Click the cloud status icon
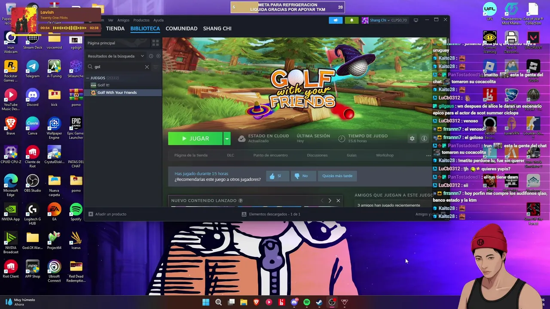The image size is (550, 309). click(x=241, y=138)
